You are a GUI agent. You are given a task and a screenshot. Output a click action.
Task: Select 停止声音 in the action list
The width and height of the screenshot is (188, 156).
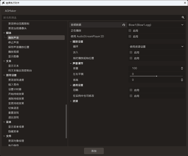(x=13, y=42)
